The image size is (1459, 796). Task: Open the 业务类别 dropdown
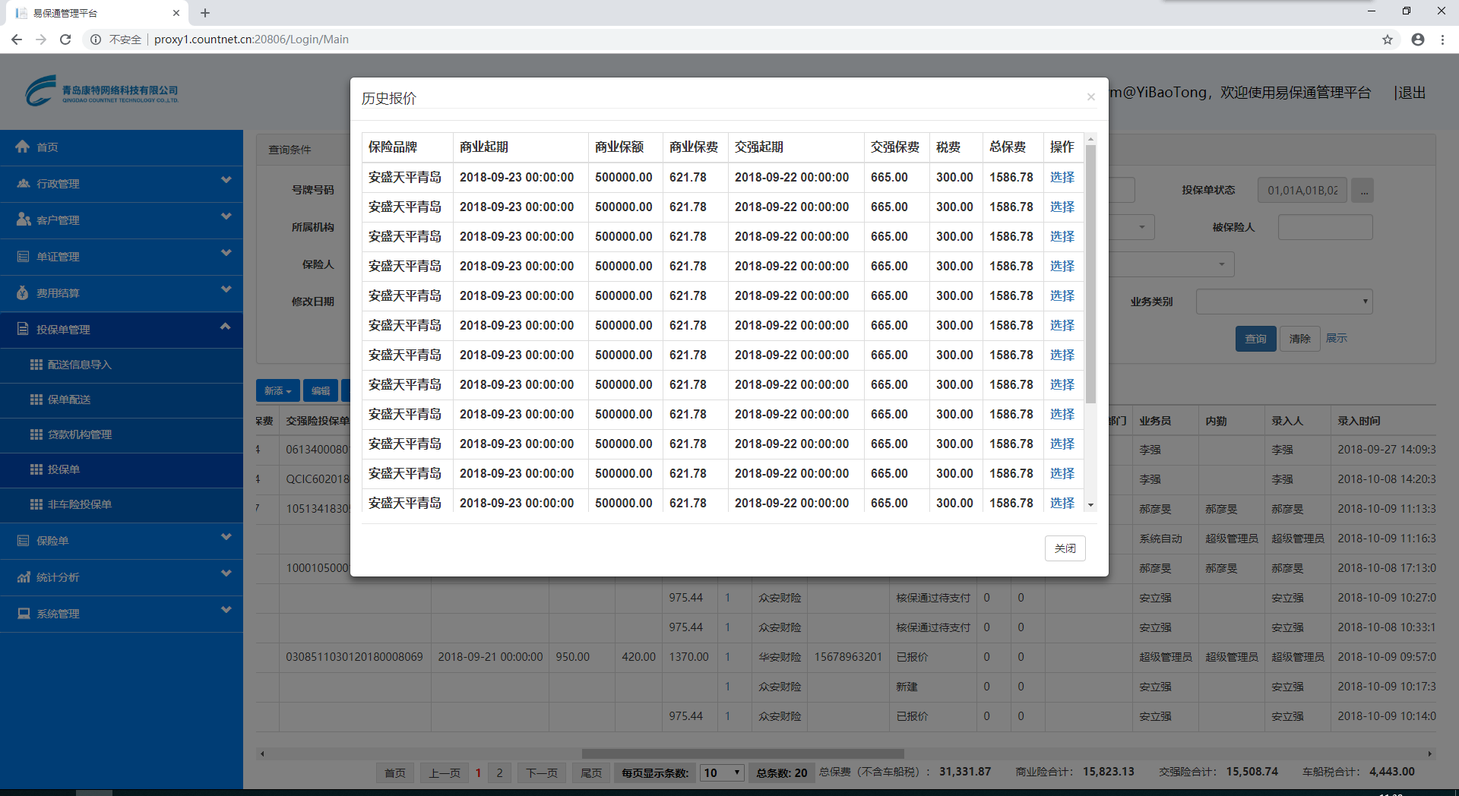(1283, 302)
